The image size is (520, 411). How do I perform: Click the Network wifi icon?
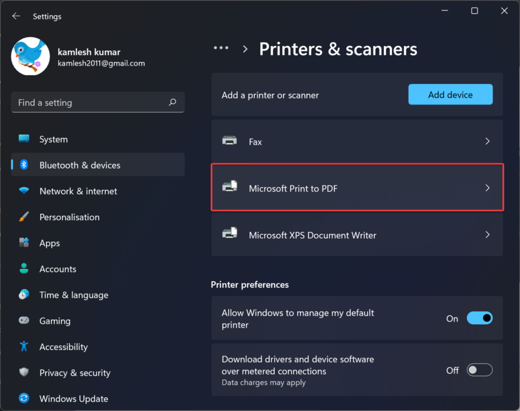click(x=24, y=191)
